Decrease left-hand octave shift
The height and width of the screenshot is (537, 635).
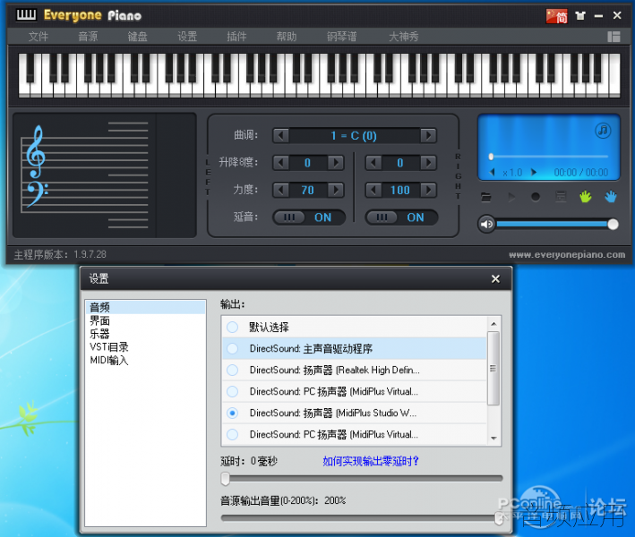click(280, 163)
